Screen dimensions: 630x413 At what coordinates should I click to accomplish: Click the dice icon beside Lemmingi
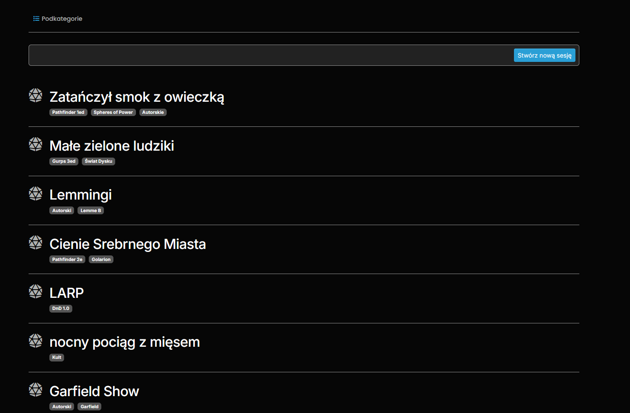click(36, 194)
